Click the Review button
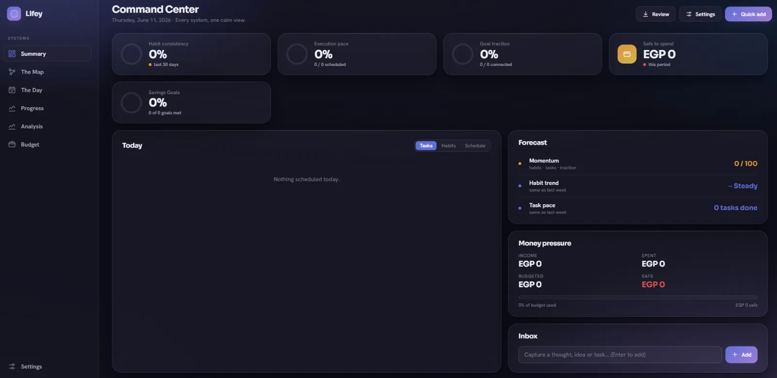Viewport: 777px width, 378px height. pos(656,14)
